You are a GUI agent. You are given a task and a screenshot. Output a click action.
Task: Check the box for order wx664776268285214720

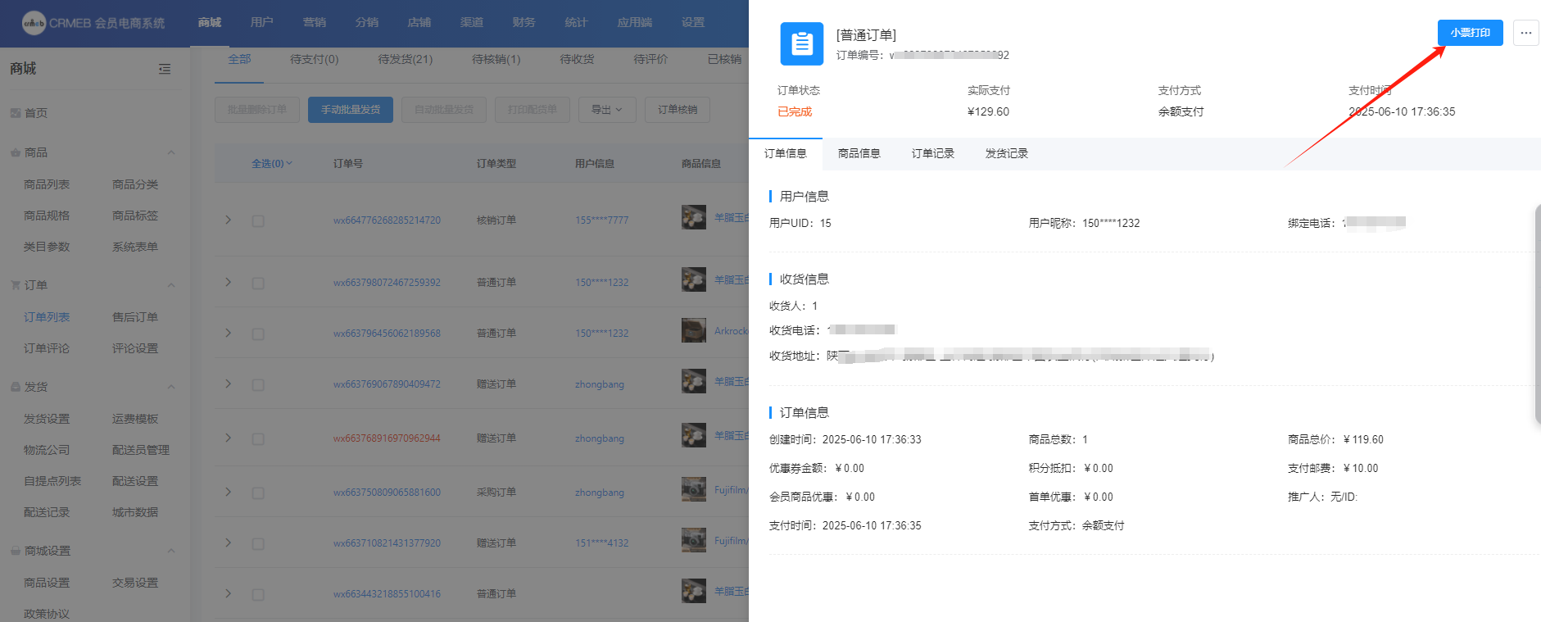258,220
